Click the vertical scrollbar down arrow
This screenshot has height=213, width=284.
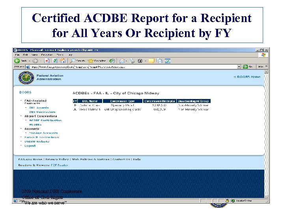pyautogui.click(x=266, y=196)
